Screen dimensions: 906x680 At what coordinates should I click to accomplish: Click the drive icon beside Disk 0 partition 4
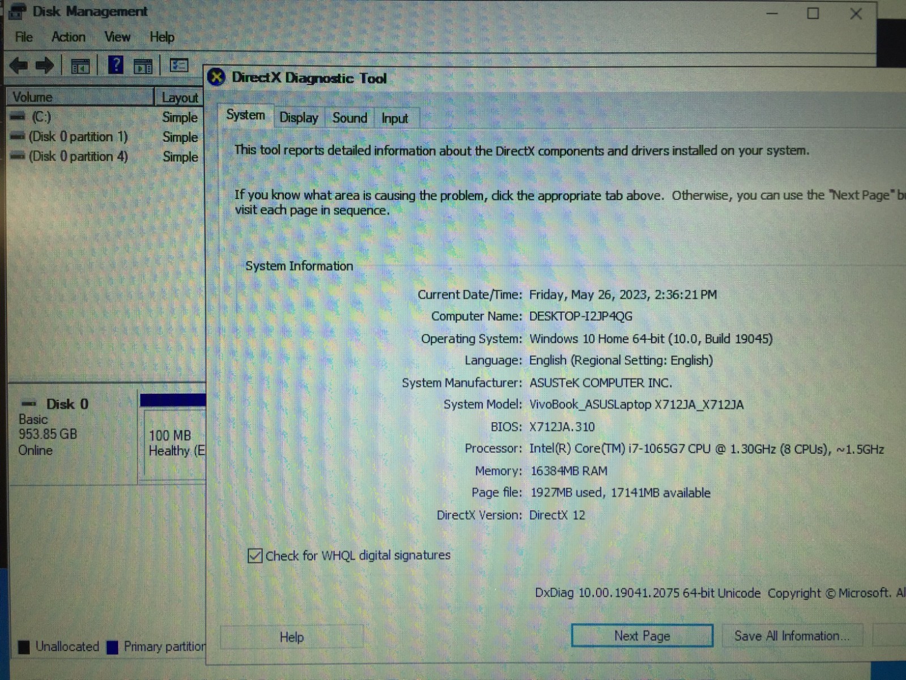click(x=18, y=156)
